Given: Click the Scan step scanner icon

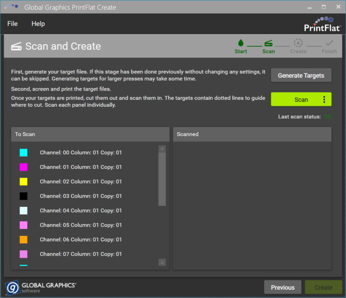Looking at the screenshot, I should click(269, 43).
